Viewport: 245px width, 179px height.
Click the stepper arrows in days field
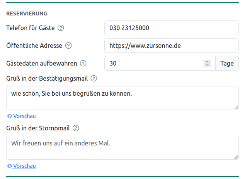(207, 63)
